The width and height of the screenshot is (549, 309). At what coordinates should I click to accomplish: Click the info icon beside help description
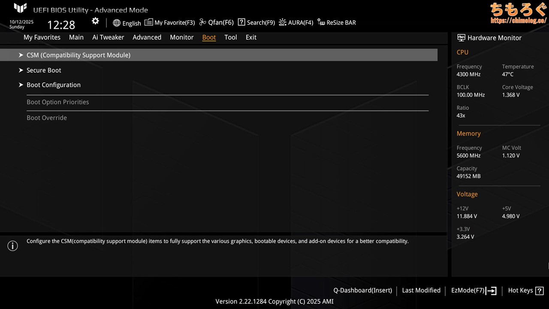pos(13,246)
